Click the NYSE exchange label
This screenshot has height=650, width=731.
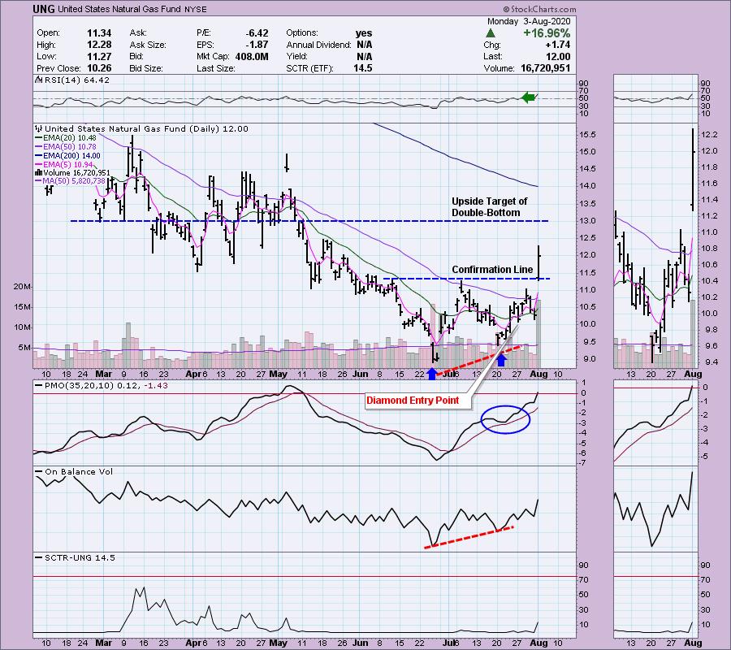pos(195,9)
